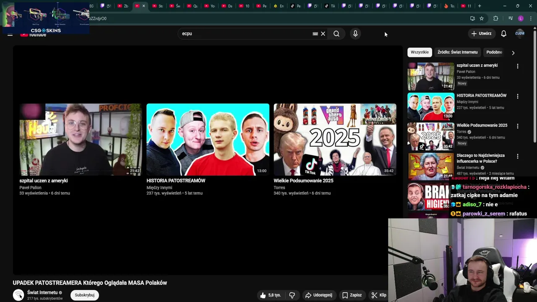Open options menu for 'Wielkie Podsumowanie 2025' sidebar video
The width and height of the screenshot is (537, 302).
(x=517, y=126)
